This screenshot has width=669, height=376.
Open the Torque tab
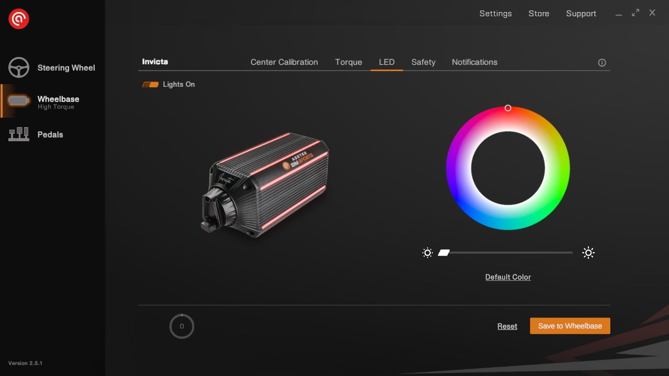(349, 62)
